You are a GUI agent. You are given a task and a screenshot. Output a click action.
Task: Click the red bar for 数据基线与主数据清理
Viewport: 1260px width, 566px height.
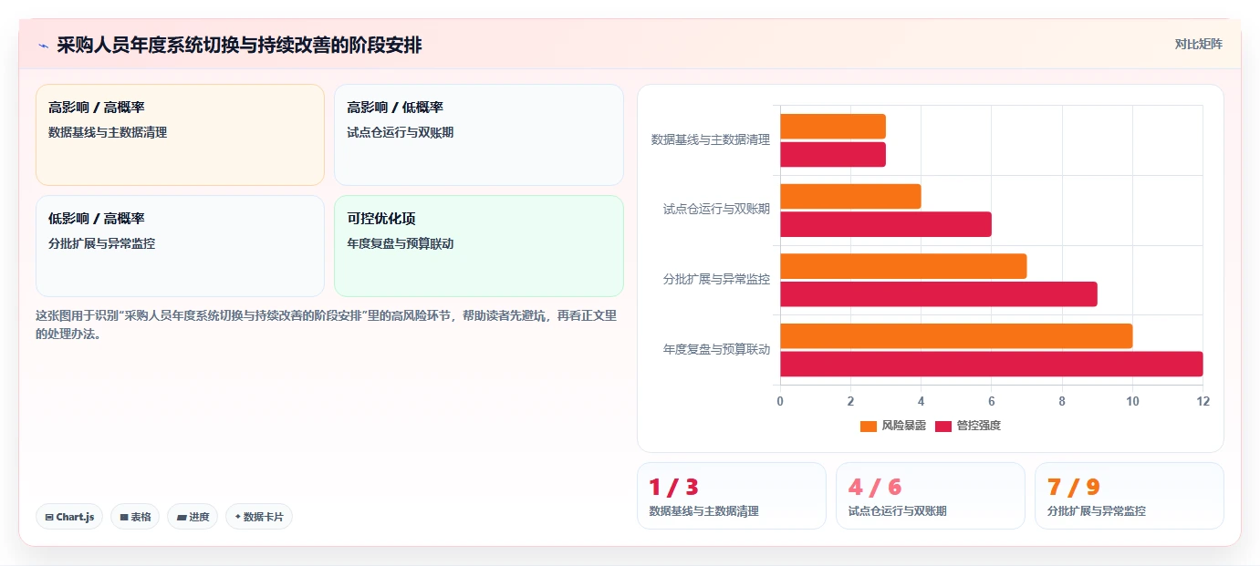pyautogui.click(x=833, y=155)
